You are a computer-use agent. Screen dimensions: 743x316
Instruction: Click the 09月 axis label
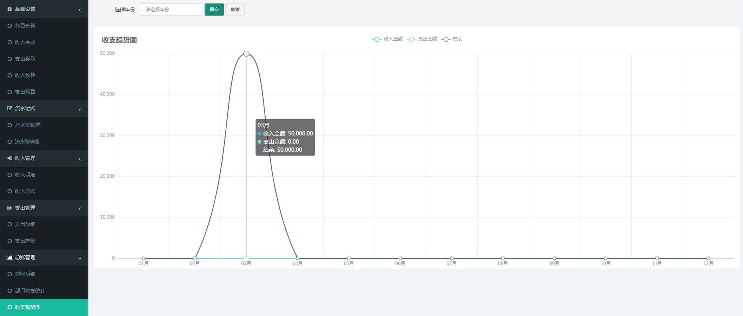tap(554, 263)
